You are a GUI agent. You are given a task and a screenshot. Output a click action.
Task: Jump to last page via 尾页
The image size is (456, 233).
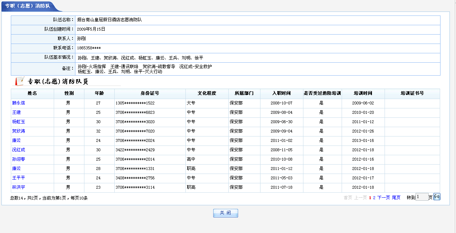[x=396, y=198]
